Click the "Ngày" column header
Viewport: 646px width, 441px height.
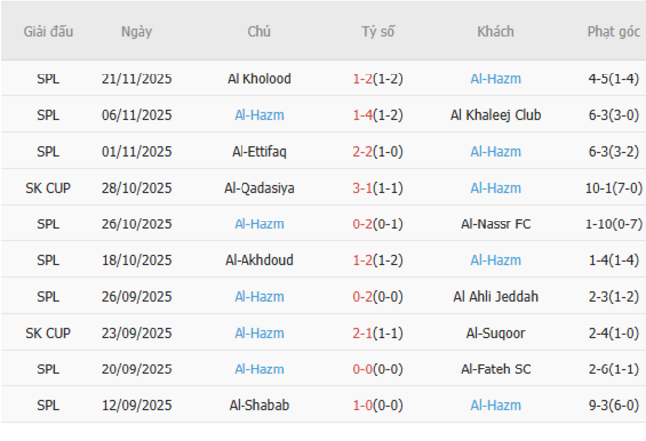coord(137,31)
